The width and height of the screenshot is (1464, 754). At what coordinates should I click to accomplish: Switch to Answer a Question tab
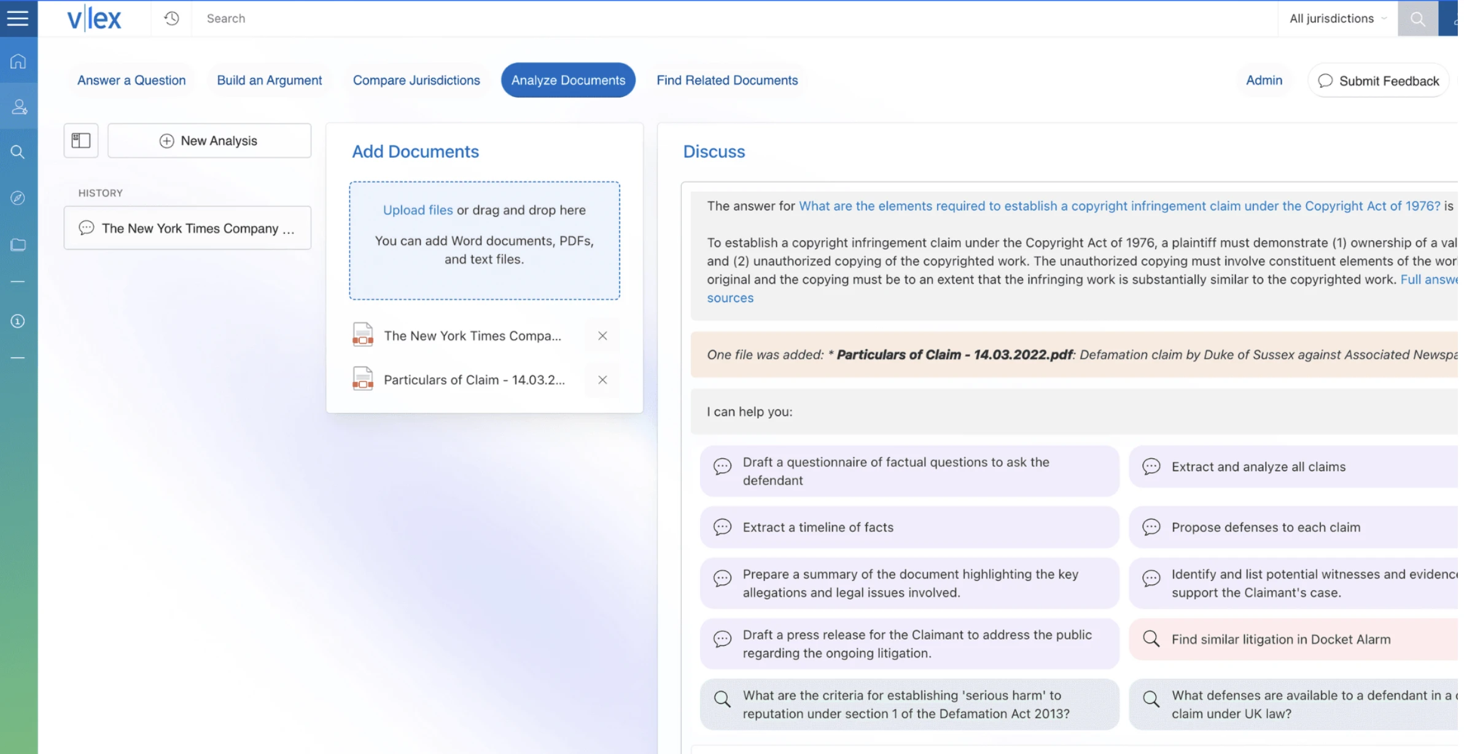click(x=131, y=80)
